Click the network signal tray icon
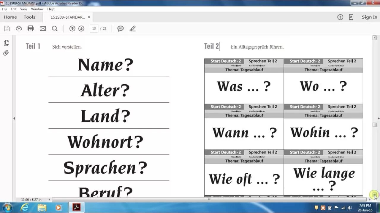 tap(343, 208)
